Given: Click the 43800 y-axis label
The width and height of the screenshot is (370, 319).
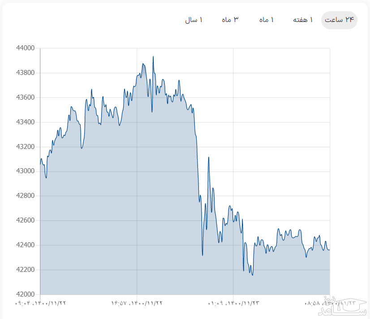Looking at the screenshot, I should point(25,73).
